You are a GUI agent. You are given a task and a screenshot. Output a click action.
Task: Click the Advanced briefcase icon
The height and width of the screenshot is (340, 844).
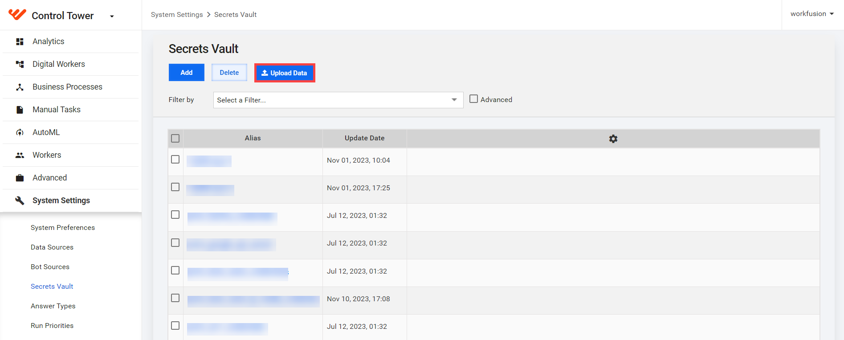click(x=20, y=178)
